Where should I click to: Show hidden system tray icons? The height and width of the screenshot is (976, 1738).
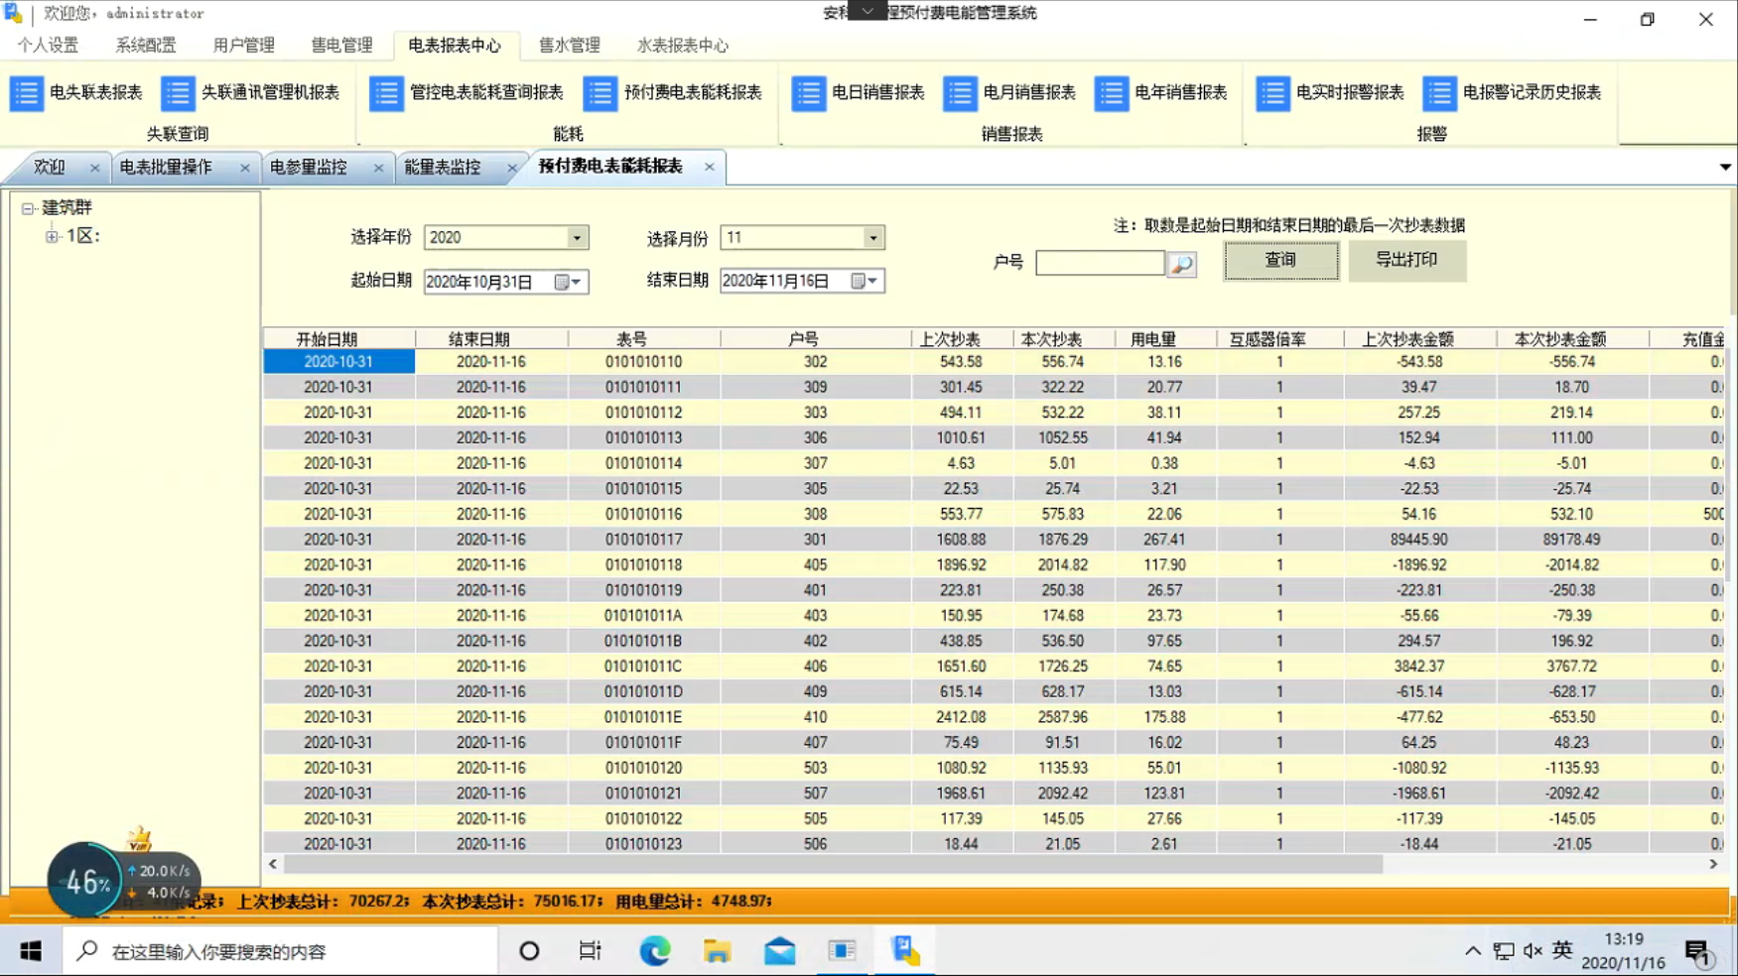click(1472, 951)
